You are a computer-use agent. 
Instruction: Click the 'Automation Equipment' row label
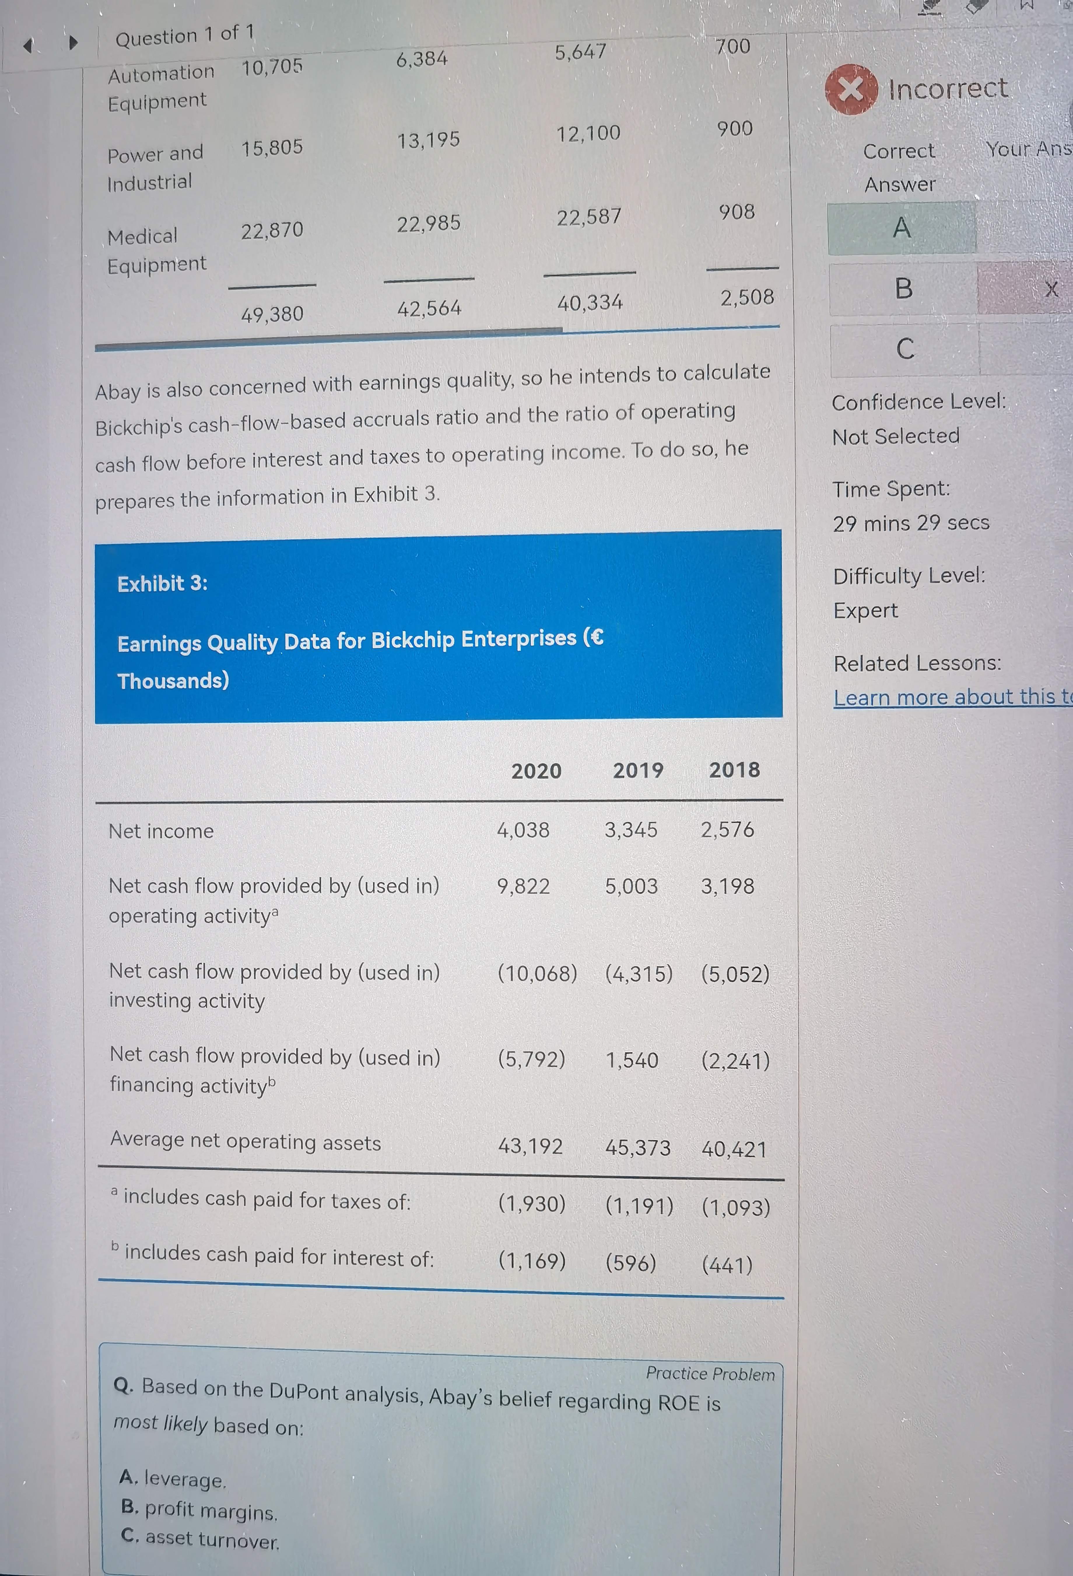tap(161, 87)
